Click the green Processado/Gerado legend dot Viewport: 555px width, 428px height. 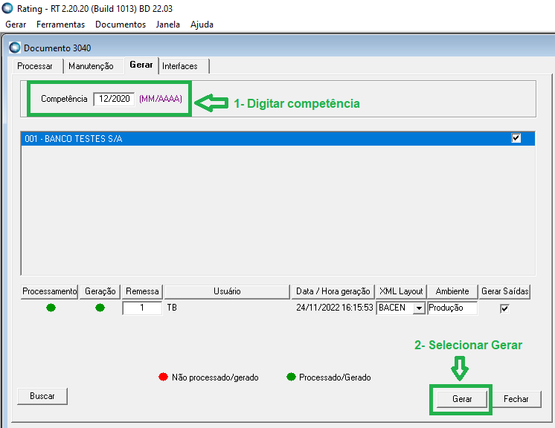coord(291,377)
